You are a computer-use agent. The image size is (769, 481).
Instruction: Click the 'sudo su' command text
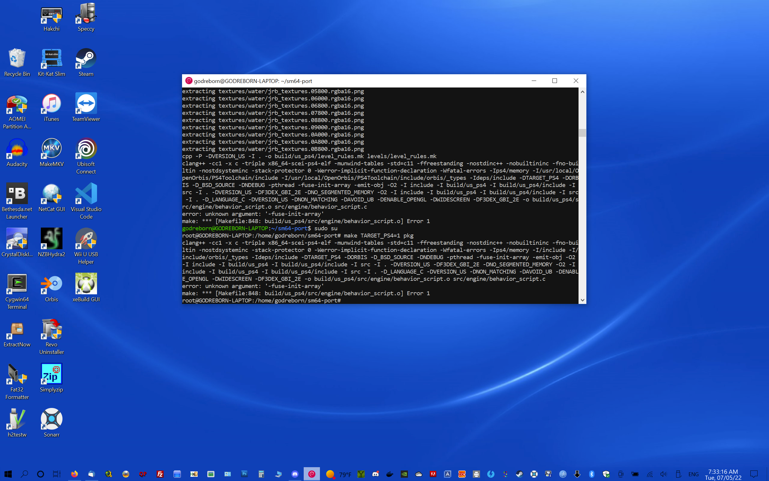click(x=326, y=228)
